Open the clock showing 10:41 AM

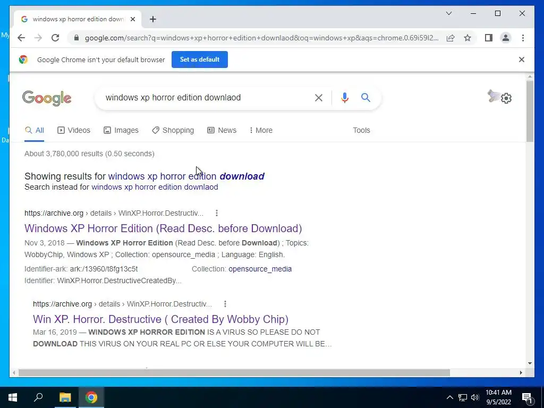click(x=498, y=397)
